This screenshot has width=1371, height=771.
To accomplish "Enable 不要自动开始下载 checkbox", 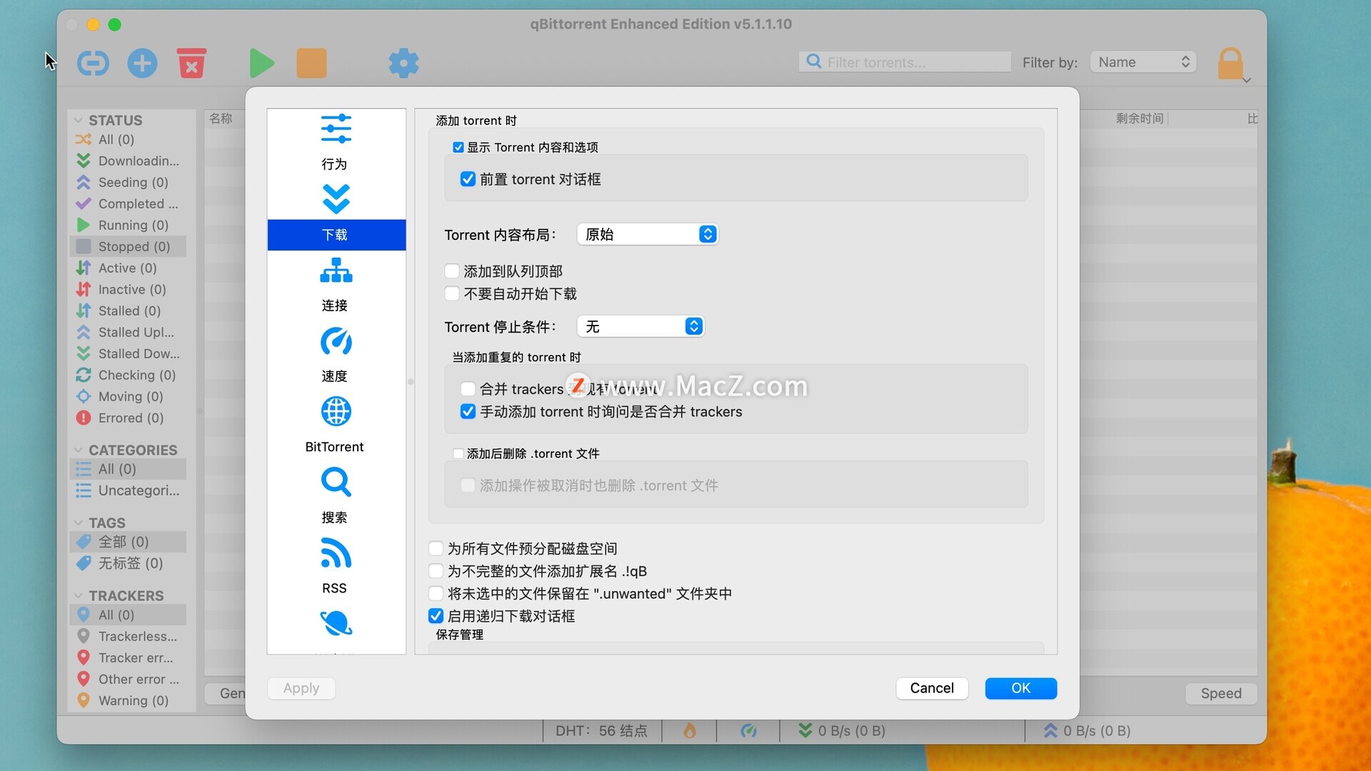I will pos(451,293).
